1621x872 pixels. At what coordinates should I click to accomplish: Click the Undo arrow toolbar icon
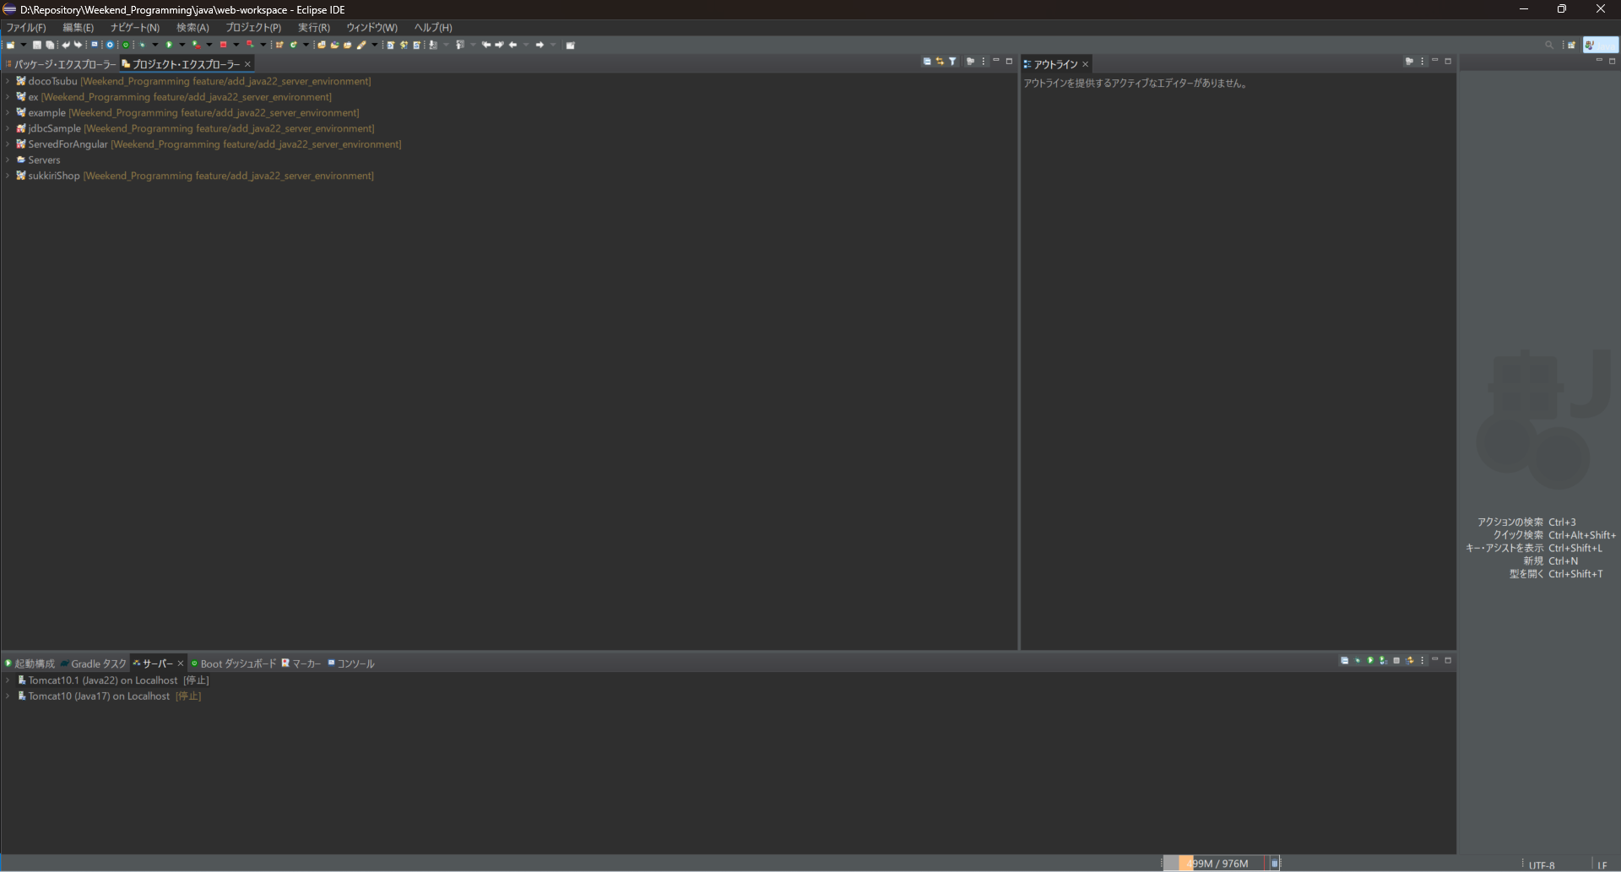click(66, 45)
